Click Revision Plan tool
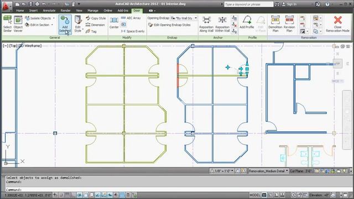 [x=289, y=24]
